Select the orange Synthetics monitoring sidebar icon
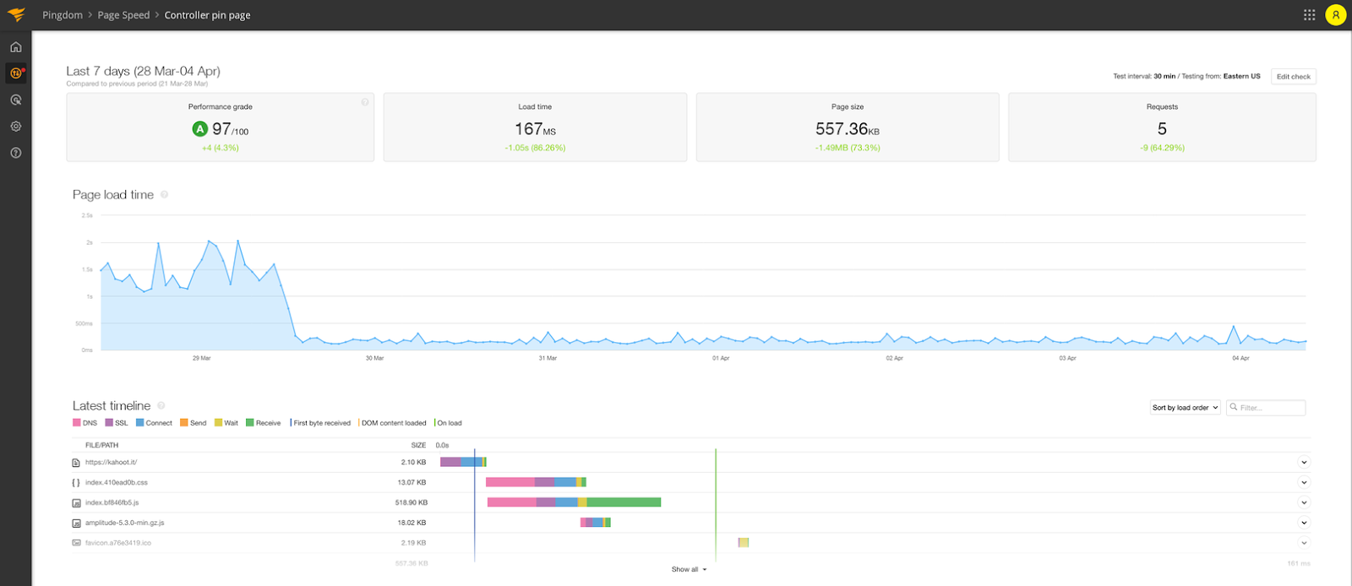The height and width of the screenshot is (586, 1352). 15,73
